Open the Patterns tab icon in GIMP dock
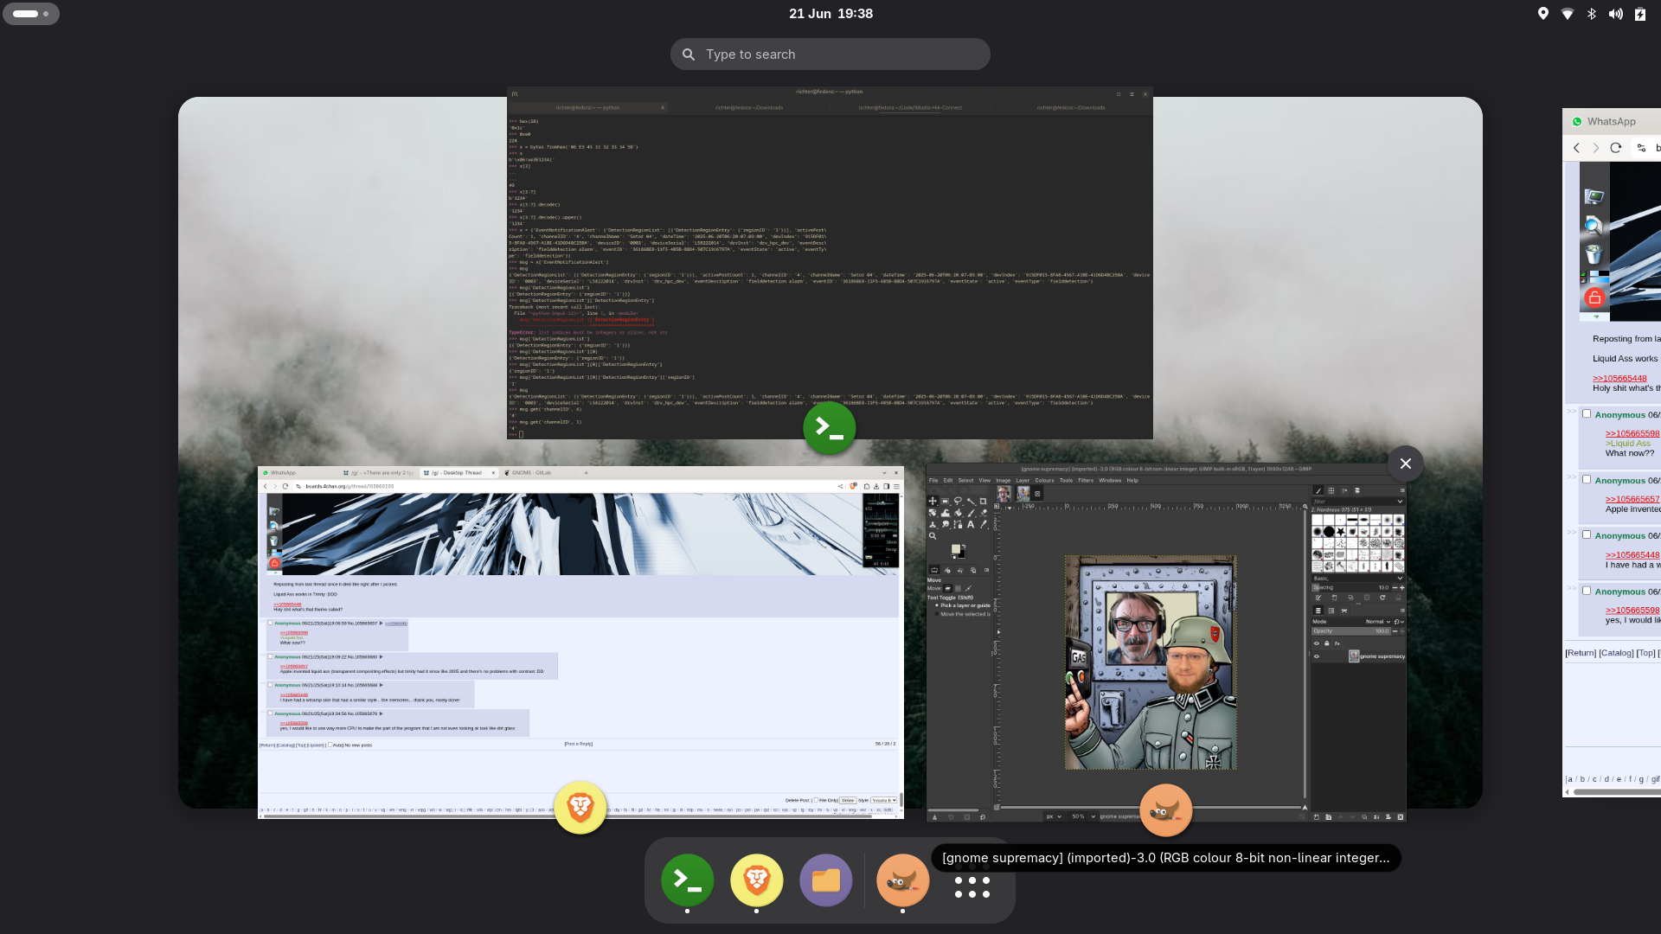This screenshot has width=1661, height=934. [x=1331, y=490]
